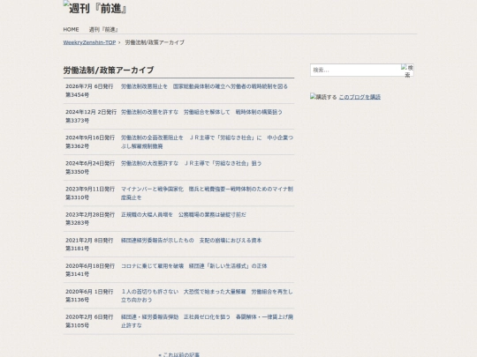Open the 経団連経労委報告が示したもの article
This screenshot has width=477, height=357.
point(191,241)
